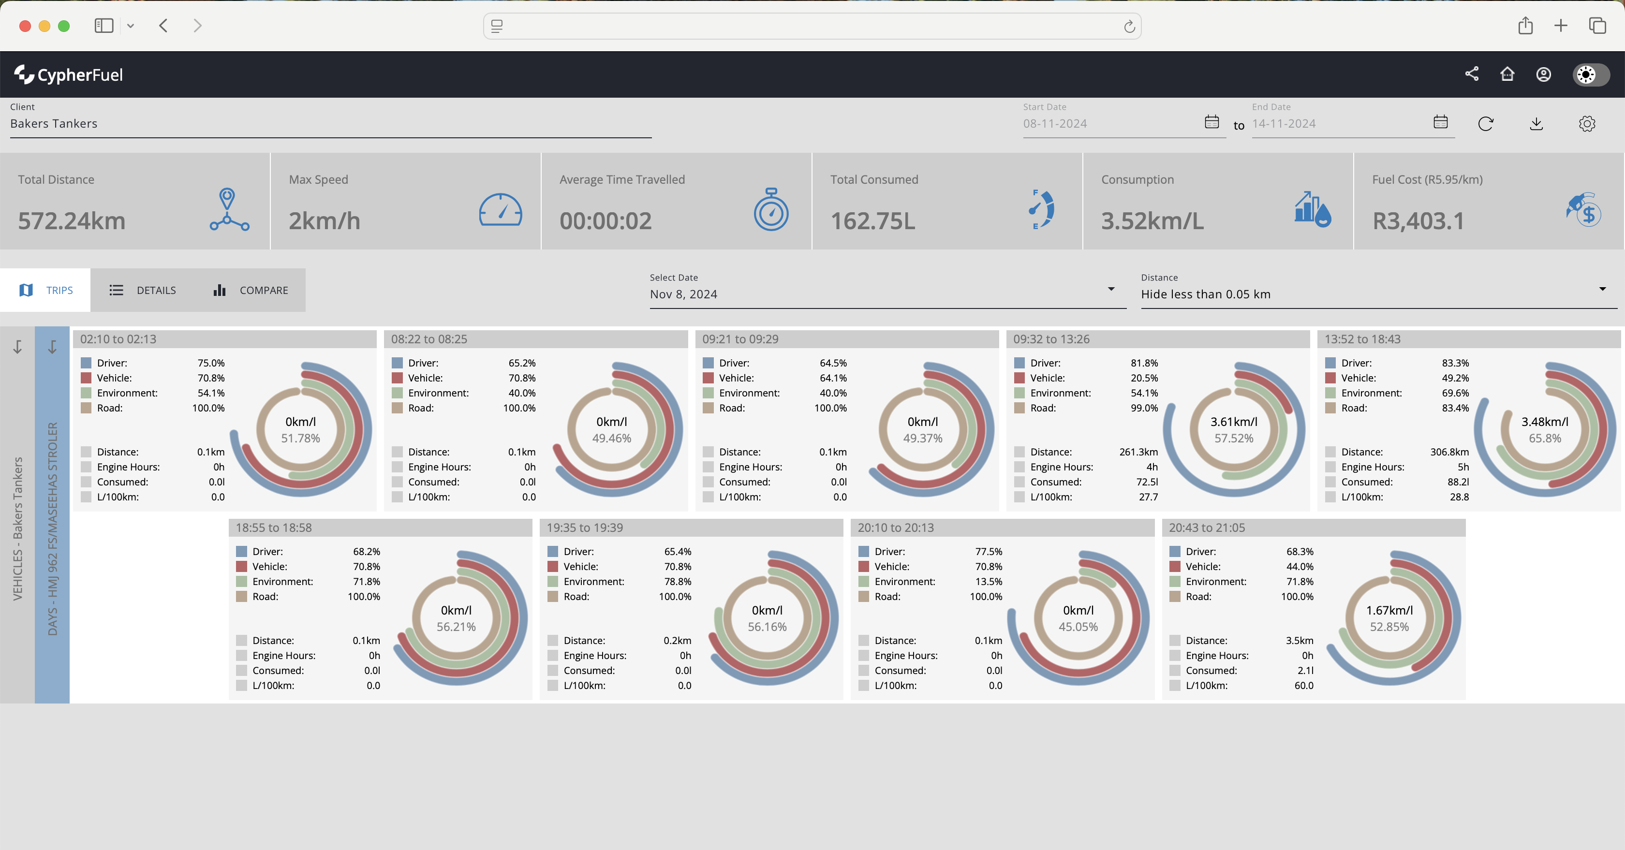
Task: Click the Total Distance route icon
Action: pyautogui.click(x=229, y=209)
